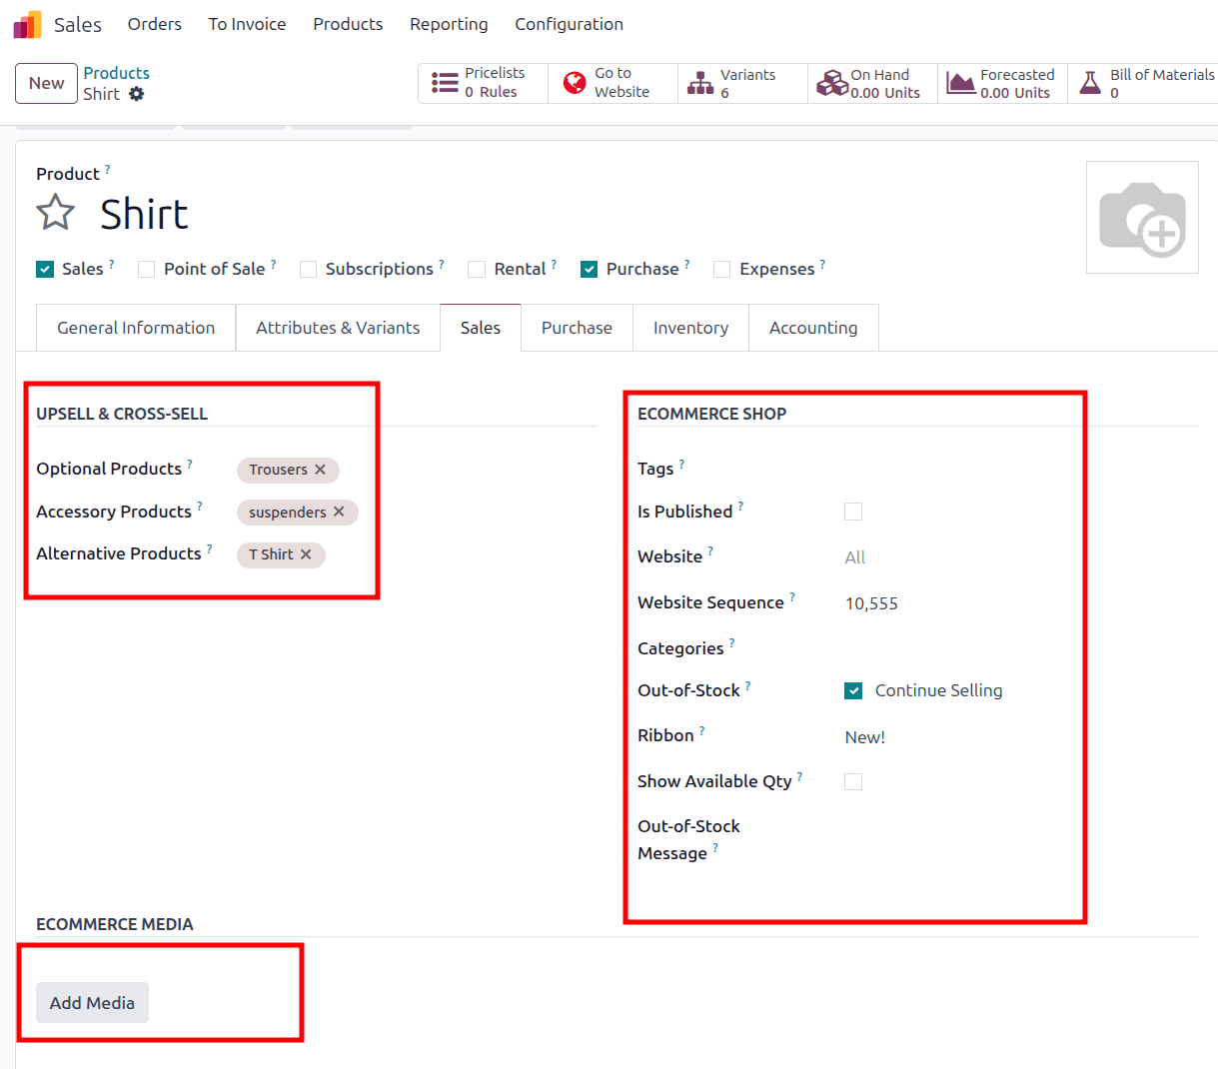
Task: Open On Hand units stat button
Action: [872, 83]
